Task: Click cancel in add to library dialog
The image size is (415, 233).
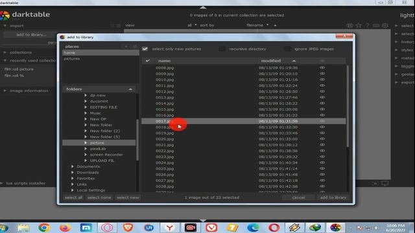Action: [x=298, y=197]
